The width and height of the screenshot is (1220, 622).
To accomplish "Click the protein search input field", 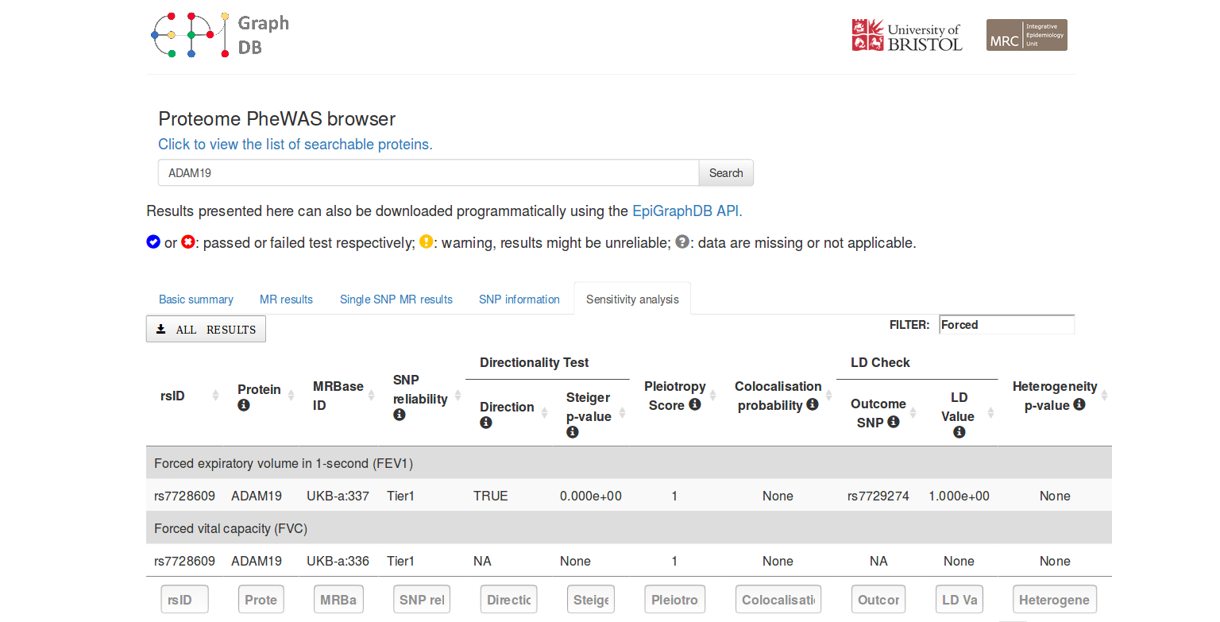I will [428, 172].
